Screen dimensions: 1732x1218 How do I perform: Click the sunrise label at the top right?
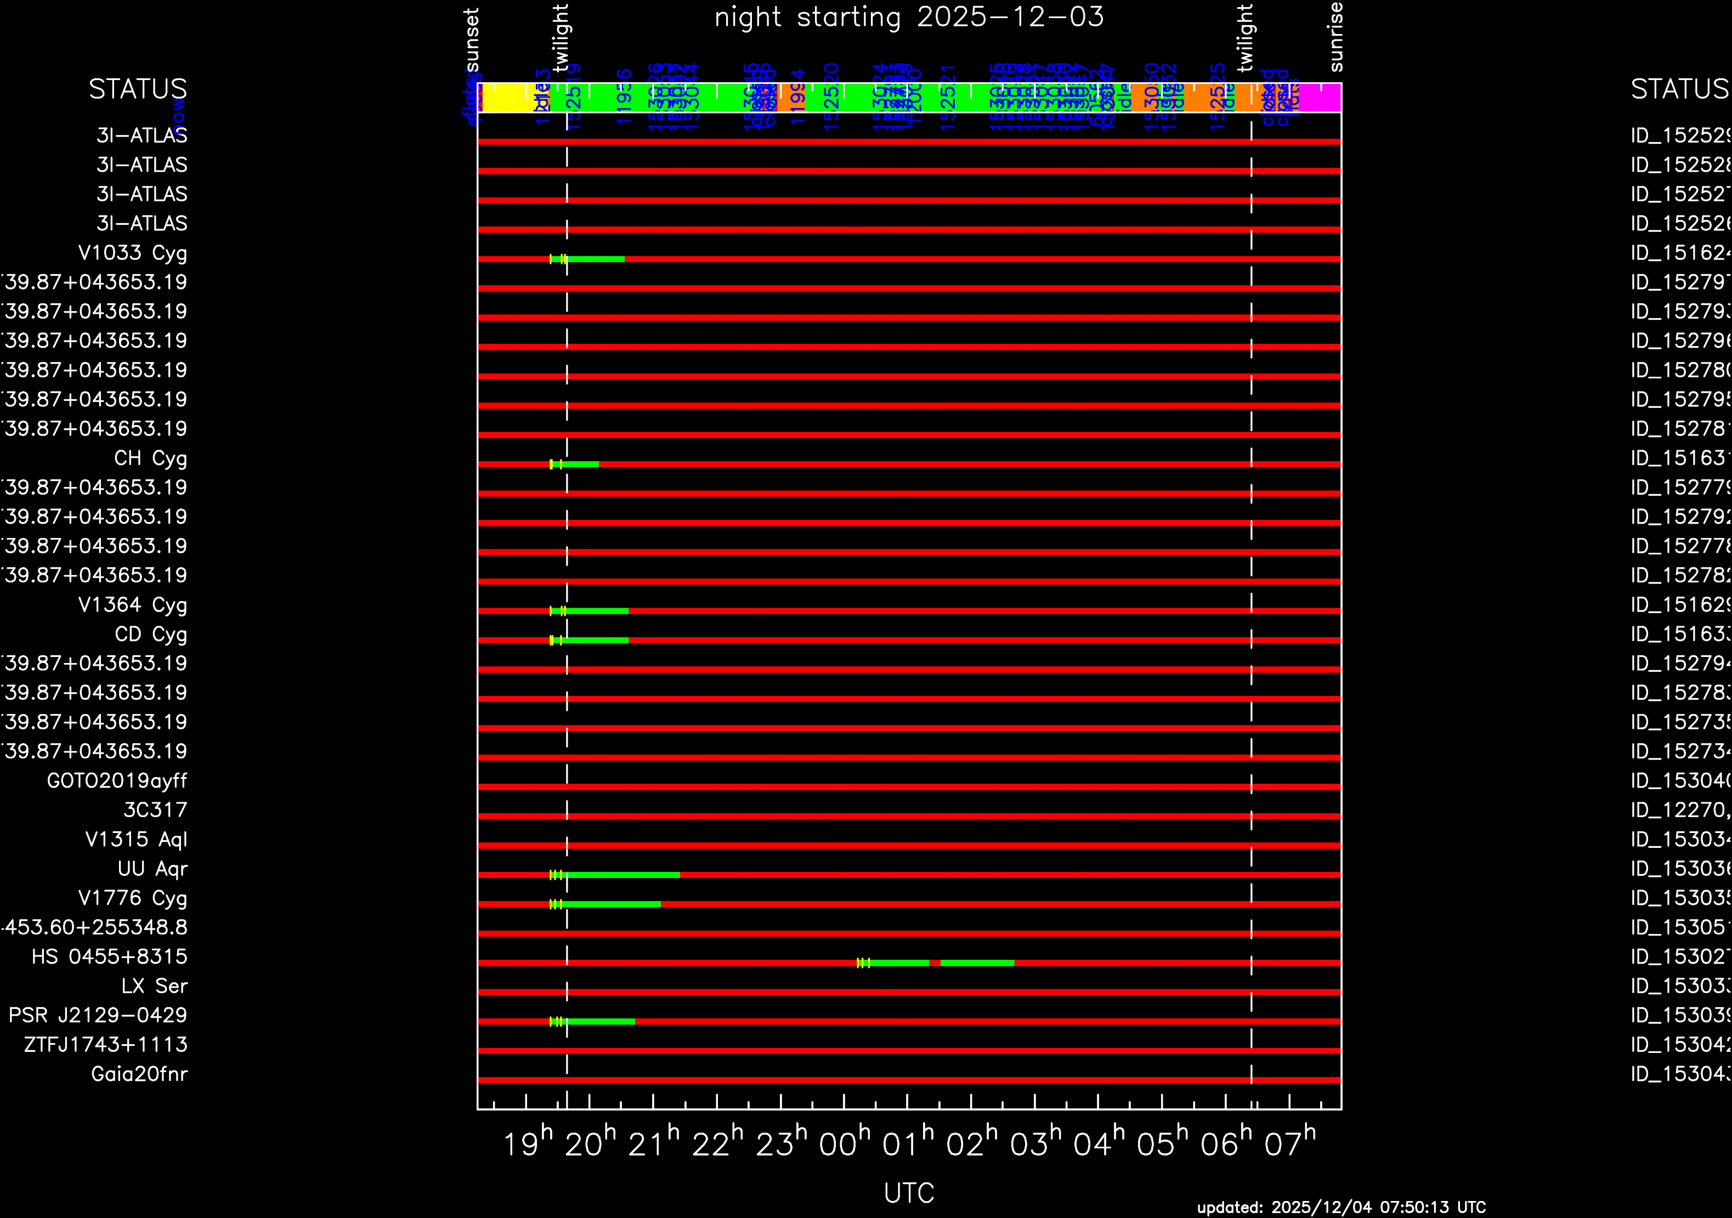pos(1335,36)
